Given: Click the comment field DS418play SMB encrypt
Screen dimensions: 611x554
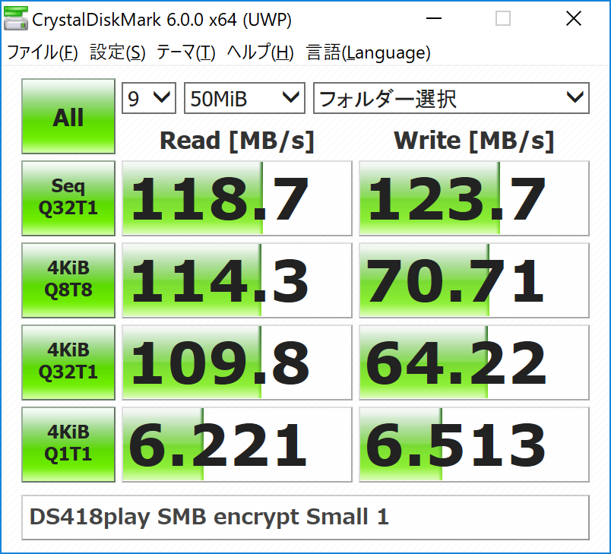Looking at the screenshot, I should click(x=305, y=518).
